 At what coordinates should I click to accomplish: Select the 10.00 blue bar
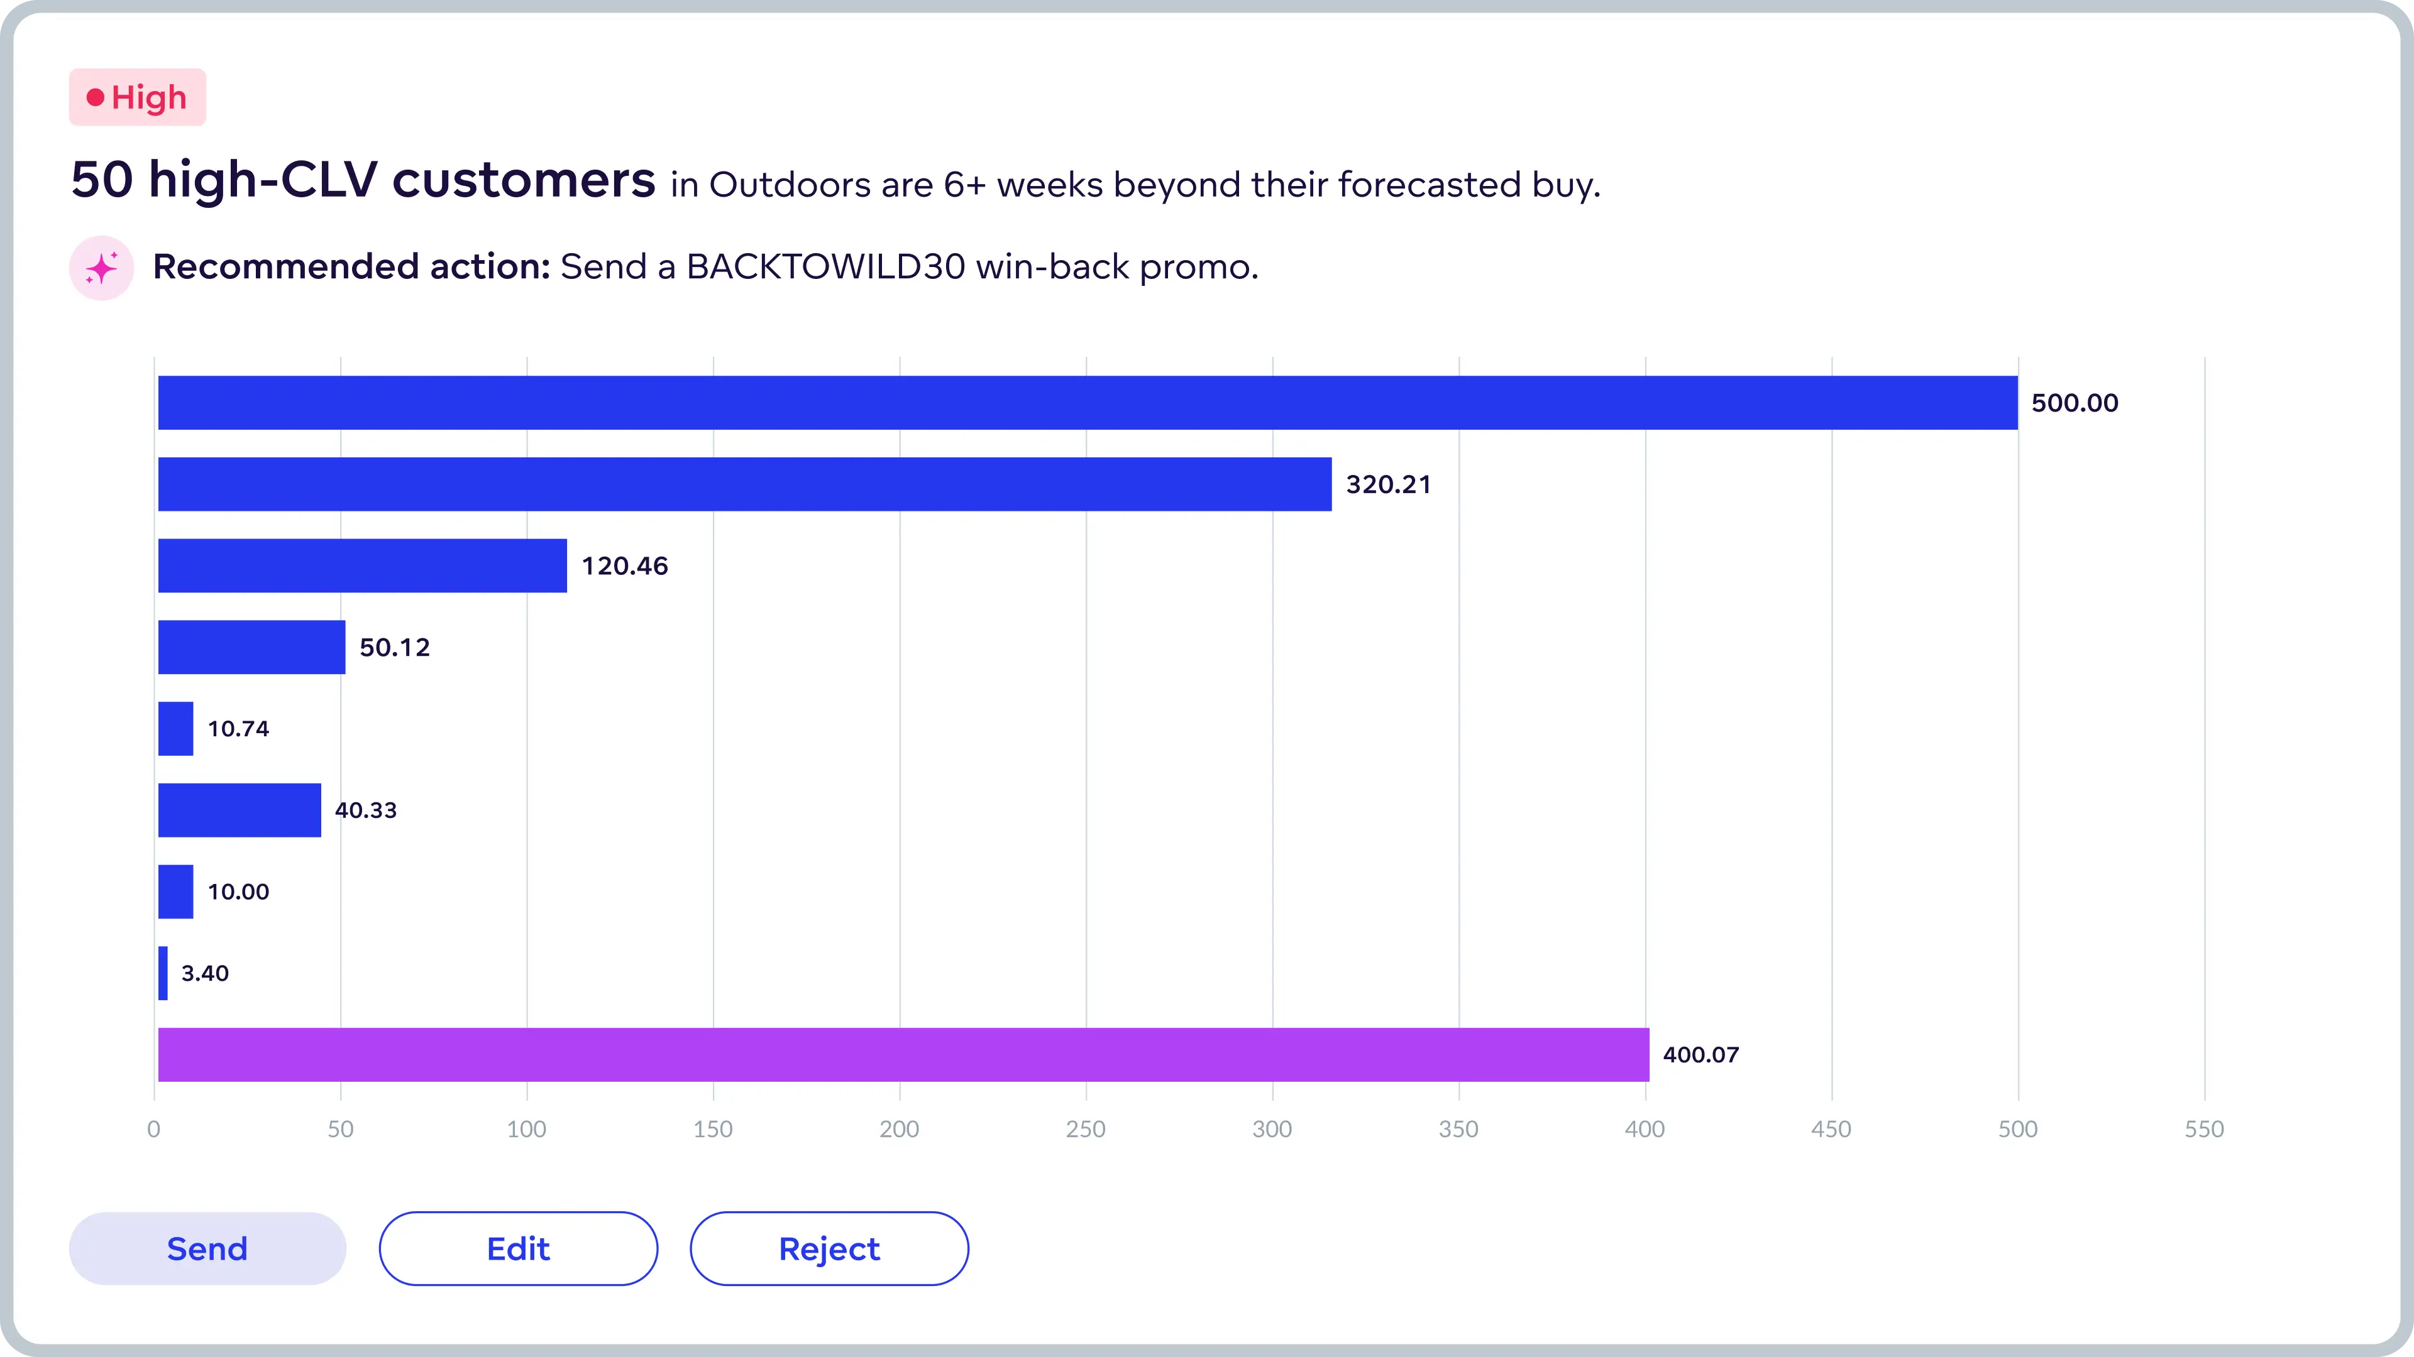175,891
